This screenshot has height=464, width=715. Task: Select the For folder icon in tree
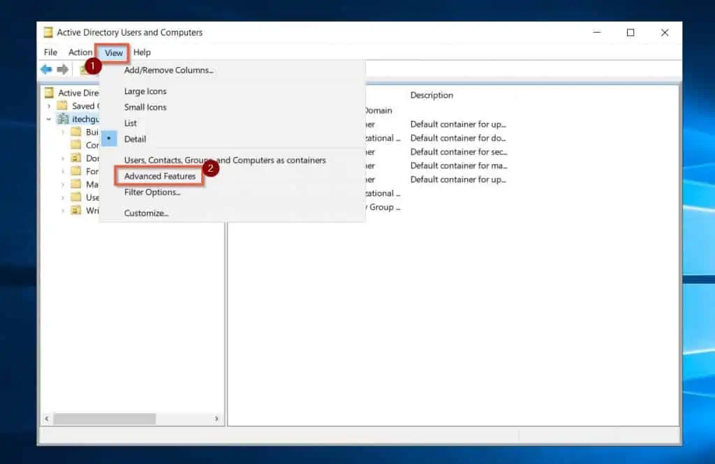76,171
